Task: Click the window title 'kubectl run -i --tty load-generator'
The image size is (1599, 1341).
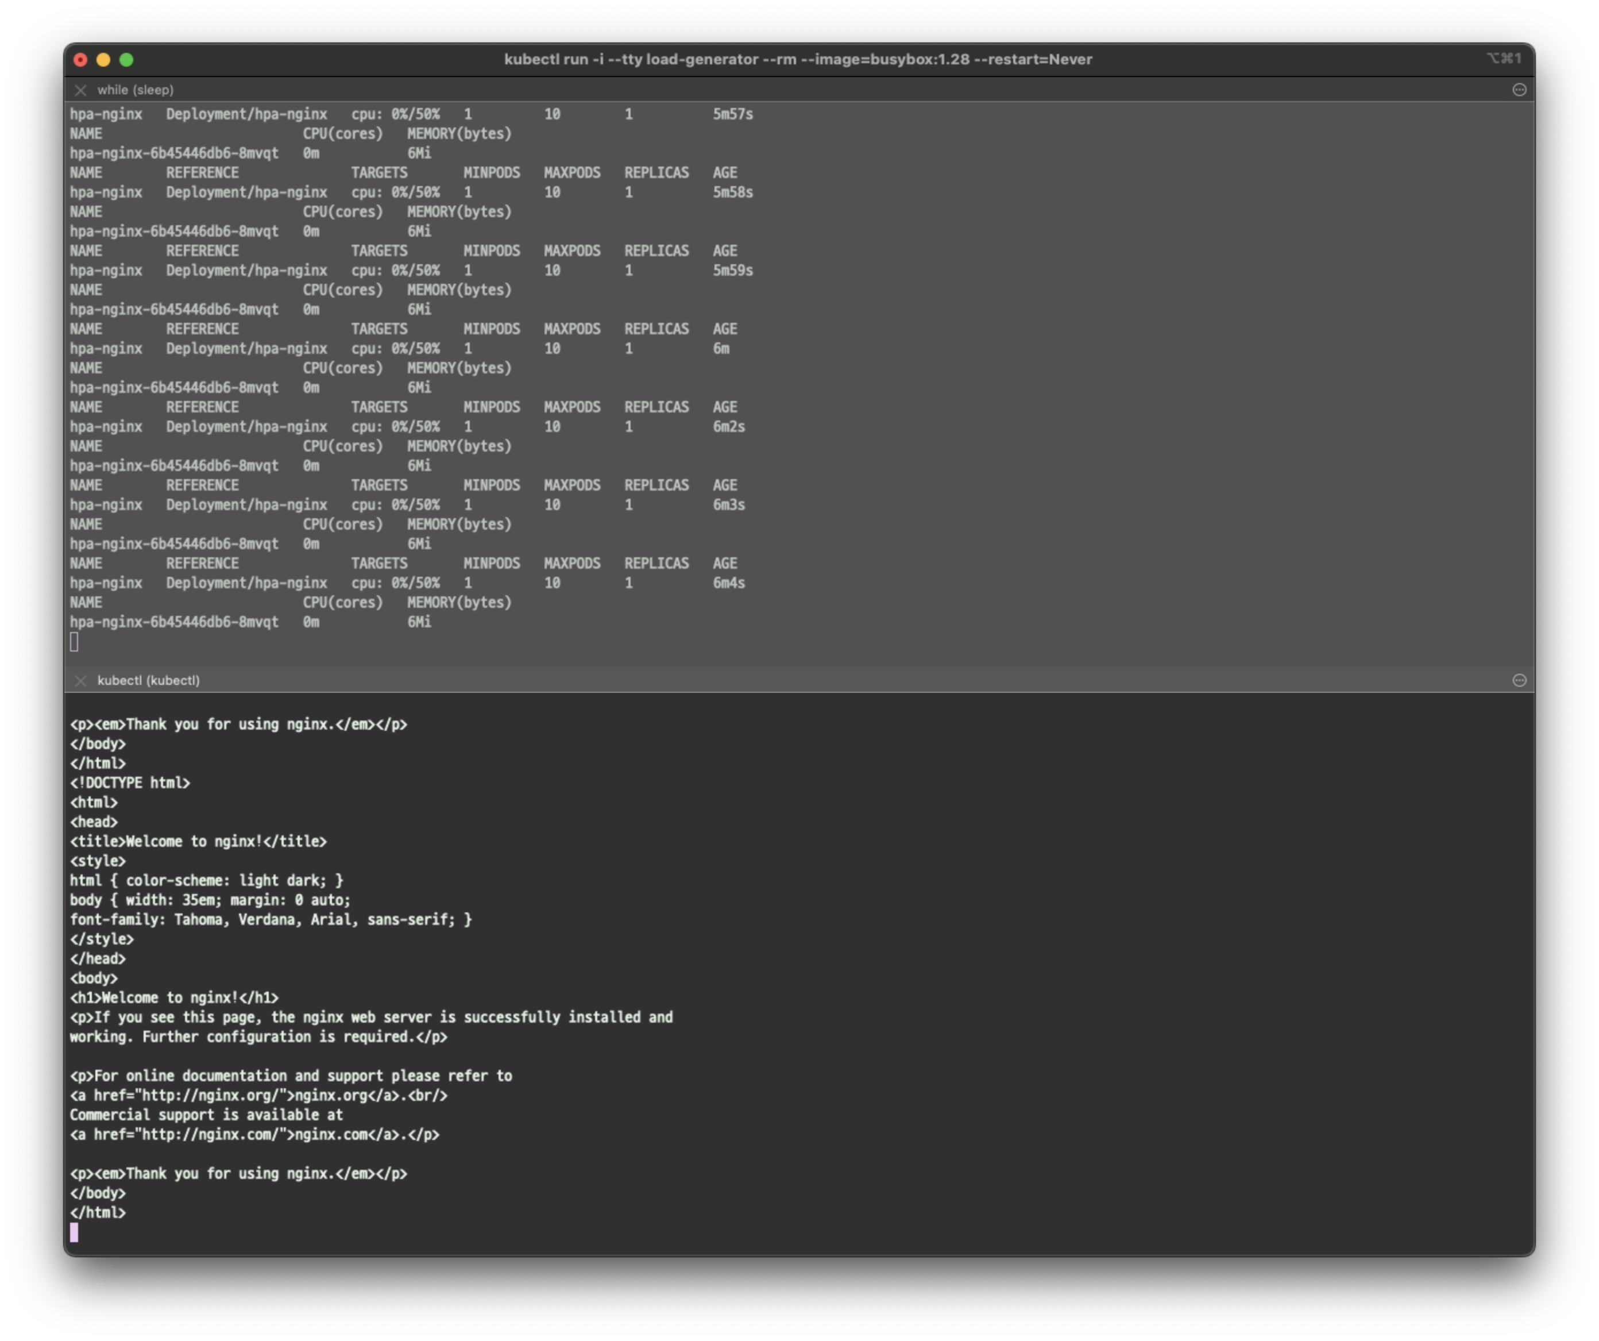Action: (x=798, y=59)
